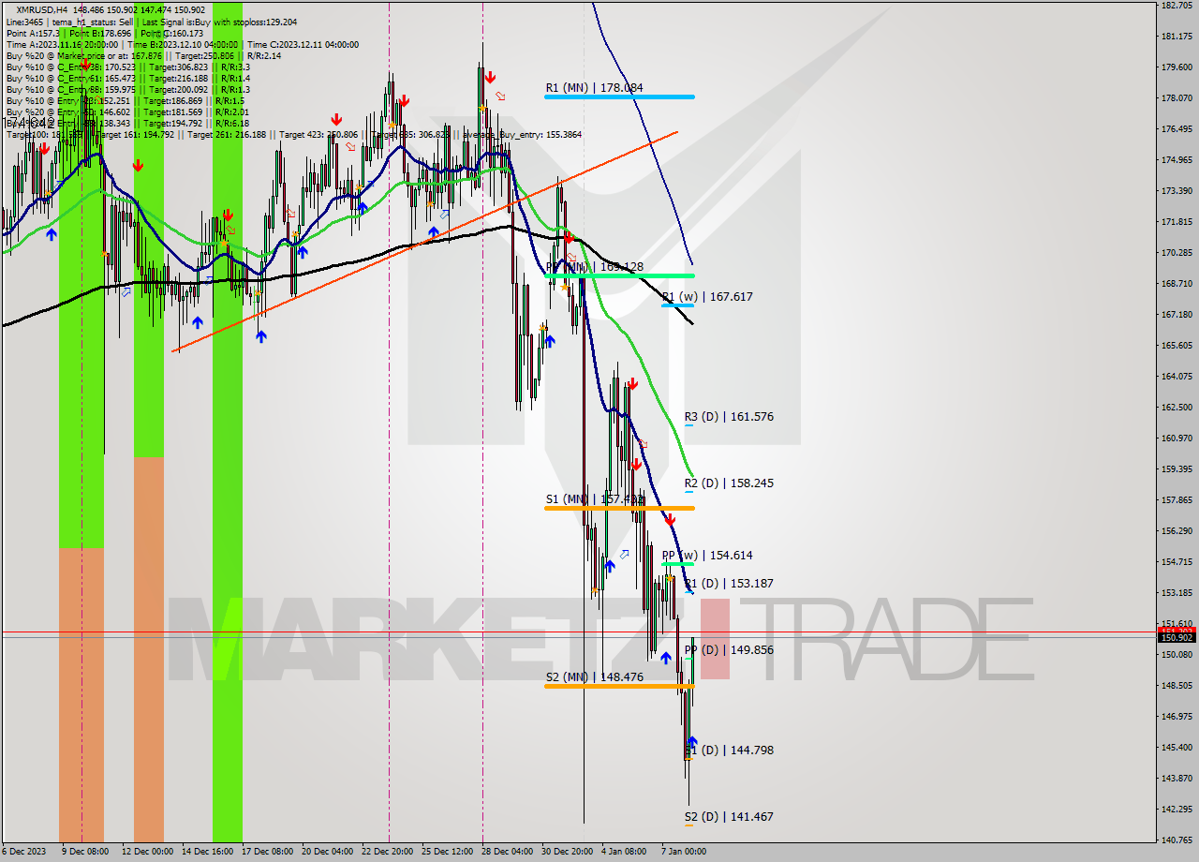Select the PP (MN) | 169.128 label
1199x862 pixels.
click(x=595, y=267)
